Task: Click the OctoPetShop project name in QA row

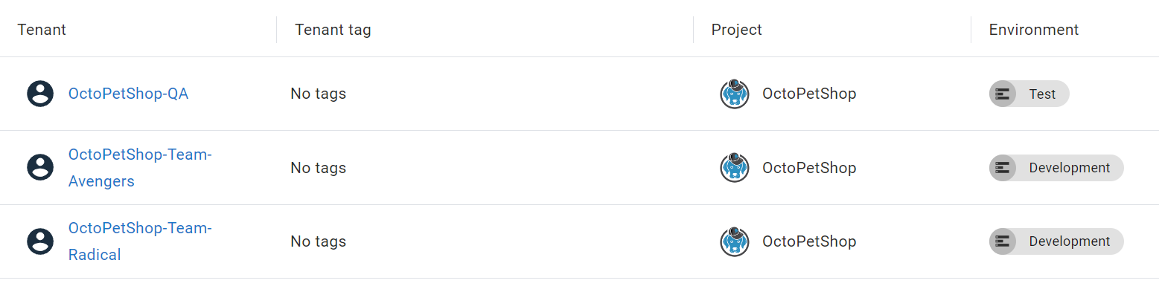Action: point(809,94)
